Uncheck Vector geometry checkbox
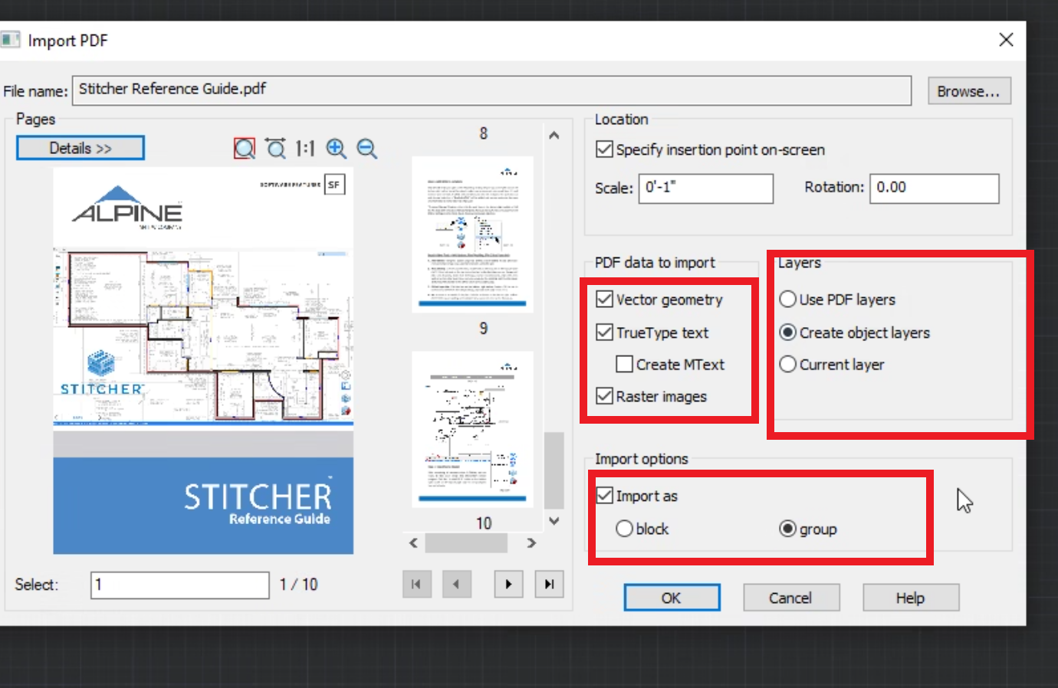The image size is (1058, 688). point(605,299)
